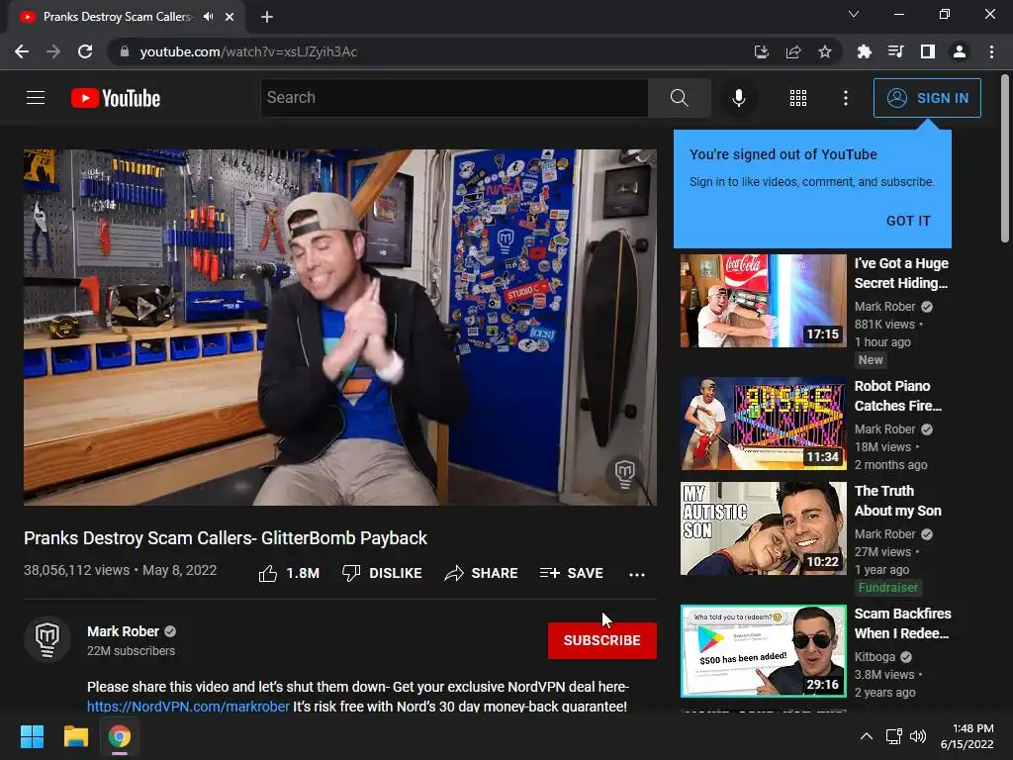Click the 38,056,112 views text
Viewport: 1013px width, 760px height.
click(77, 570)
